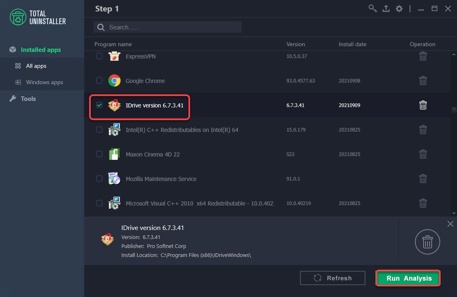Click the IDrive row trash icon

tap(423, 105)
